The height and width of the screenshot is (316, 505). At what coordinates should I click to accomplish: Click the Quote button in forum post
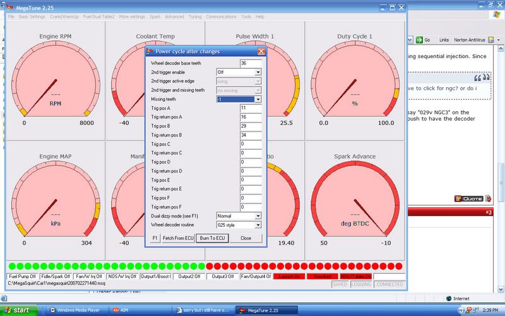[468, 198]
